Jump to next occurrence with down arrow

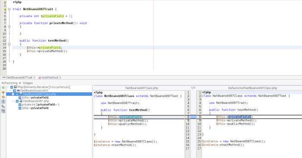coord(3,97)
